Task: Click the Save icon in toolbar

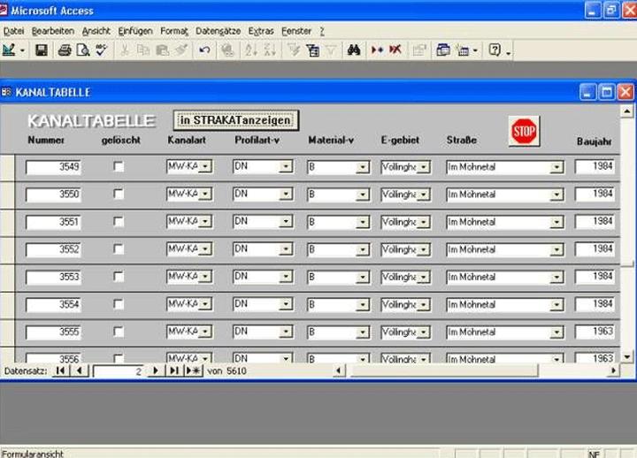Action: point(42,50)
